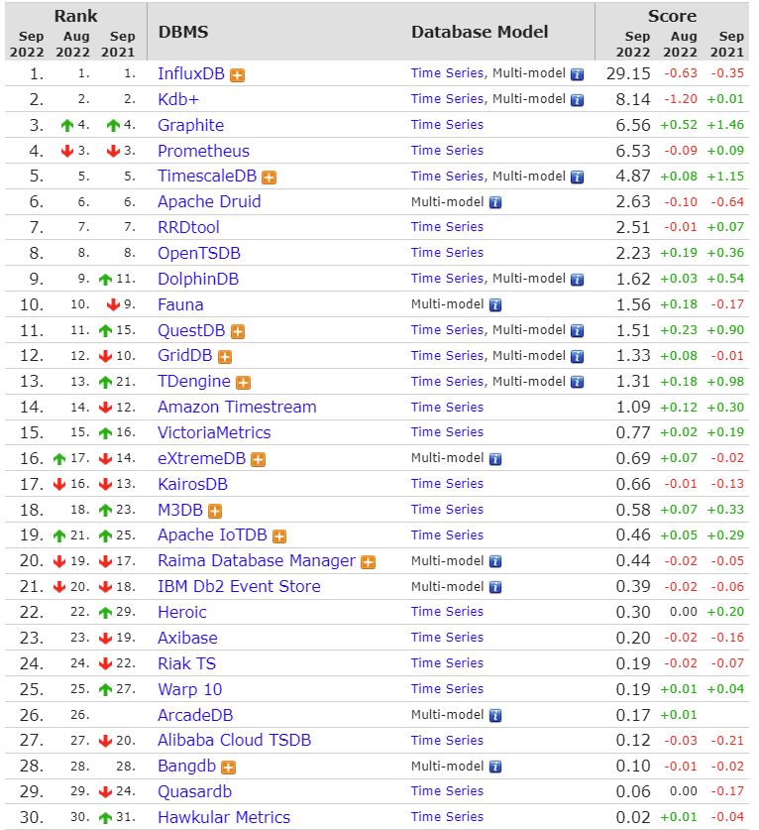Click the orange plus icon beside InfluxDB
This screenshot has width=759, height=830.
click(x=238, y=75)
